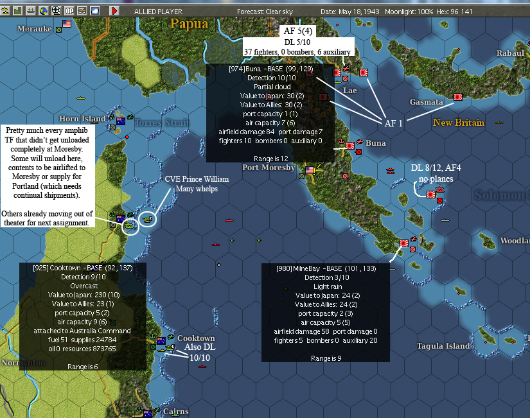Screen dimensions: 530x418
Task: Open the globe intelligence toolbar icon
Action: coord(43,11)
